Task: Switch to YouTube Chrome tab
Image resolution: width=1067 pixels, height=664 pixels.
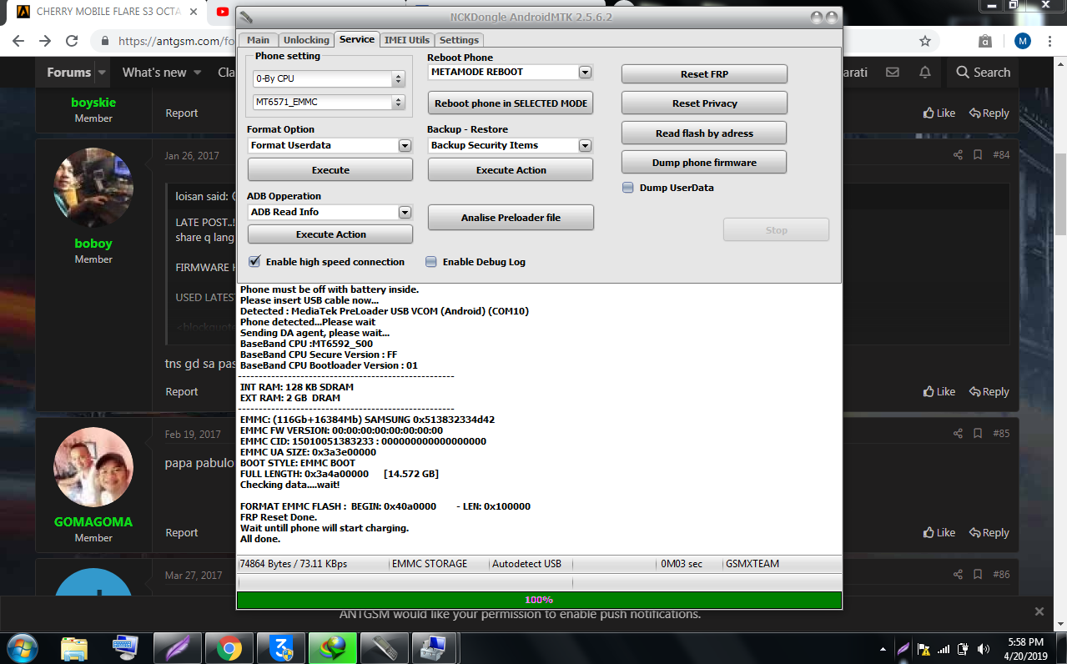Action: pyautogui.click(x=221, y=12)
